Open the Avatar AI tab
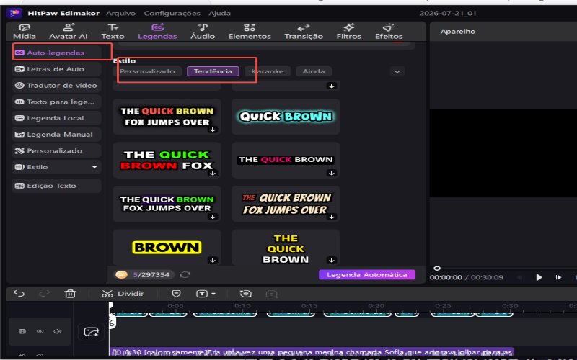 click(x=69, y=32)
